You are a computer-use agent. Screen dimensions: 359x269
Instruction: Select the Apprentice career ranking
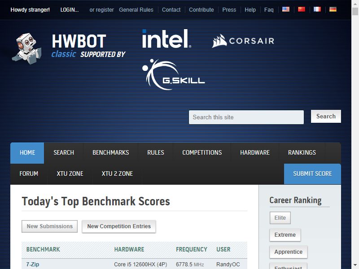point(289,252)
